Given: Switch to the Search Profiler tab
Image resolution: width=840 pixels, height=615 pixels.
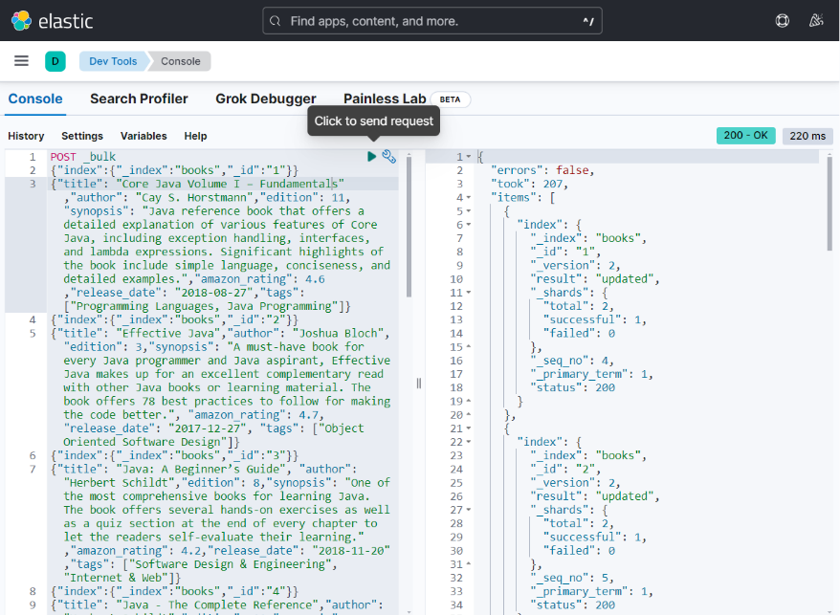Looking at the screenshot, I should point(139,99).
